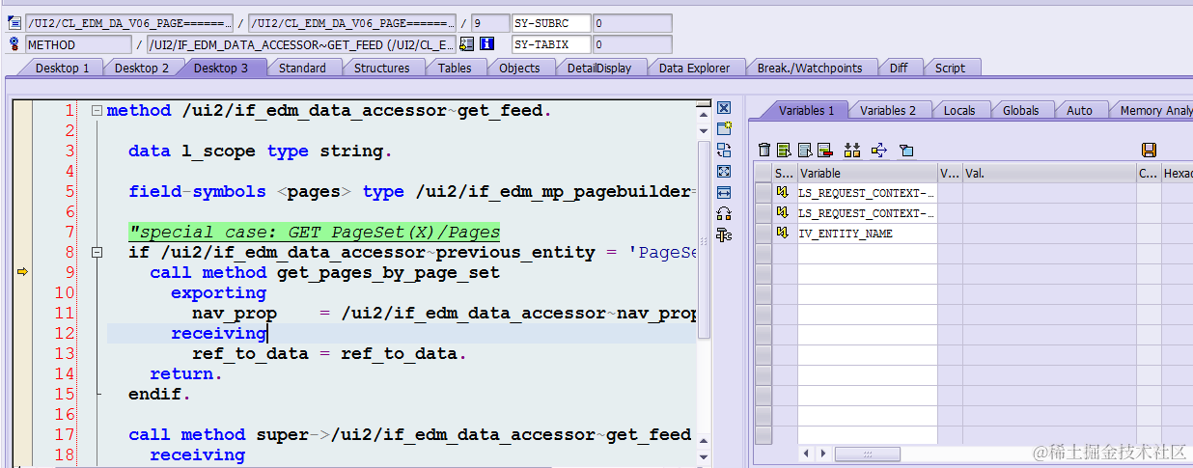Select the Variables 1 tab

pos(806,110)
